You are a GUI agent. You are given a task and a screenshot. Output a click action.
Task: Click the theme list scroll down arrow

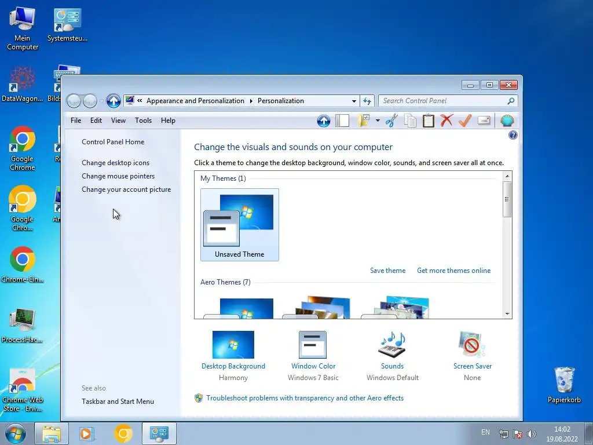(x=507, y=314)
